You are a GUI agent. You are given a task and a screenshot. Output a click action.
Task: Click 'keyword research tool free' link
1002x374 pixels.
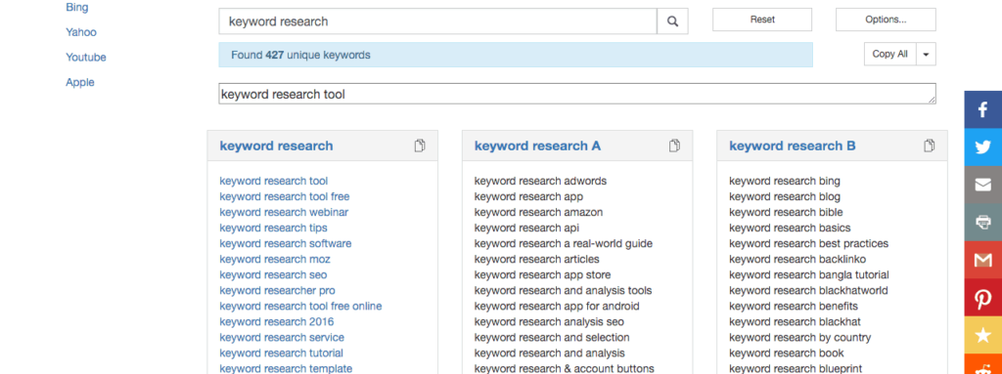pyautogui.click(x=285, y=196)
